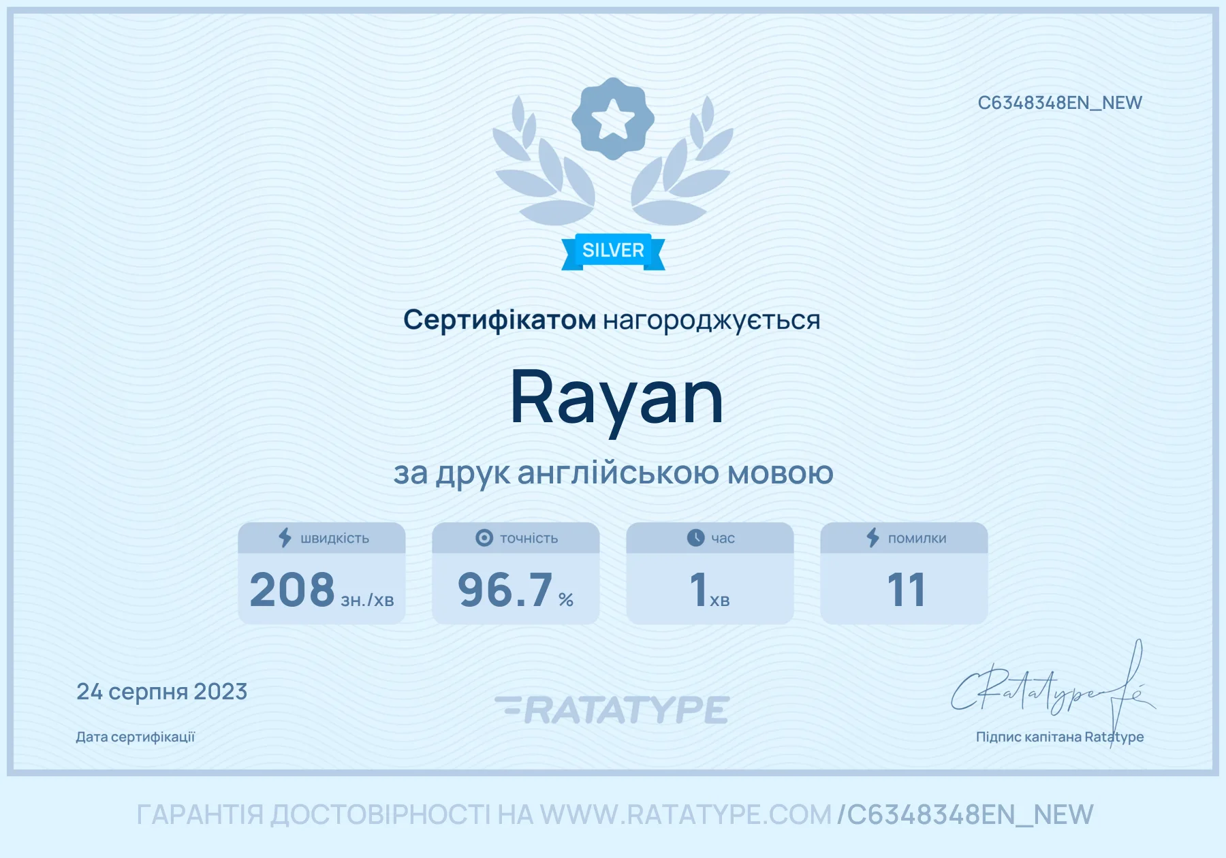
Task: Click the star medal badge icon
Action: pyautogui.click(x=613, y=118)
